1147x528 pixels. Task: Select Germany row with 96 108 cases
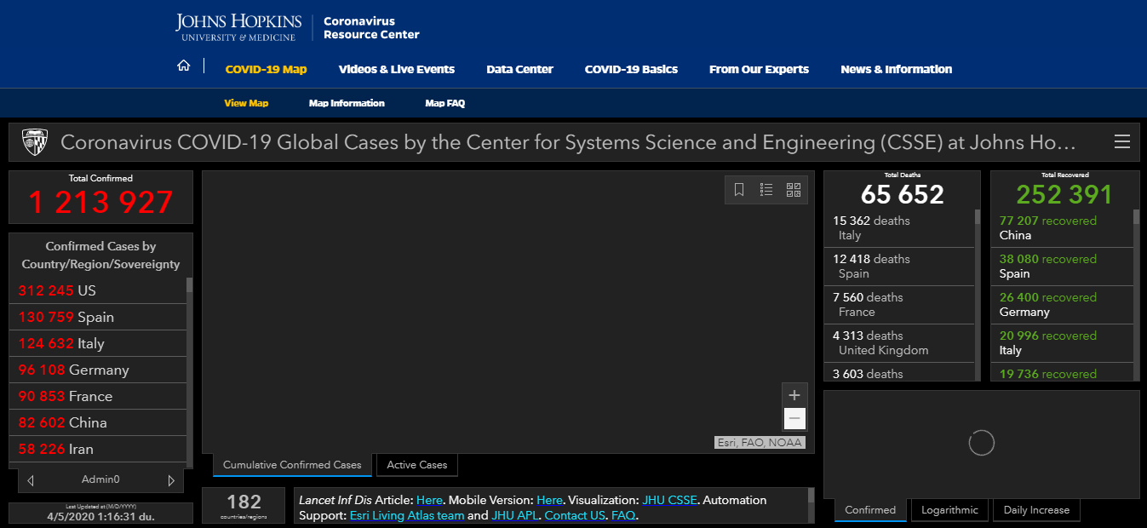coord(98,370)
